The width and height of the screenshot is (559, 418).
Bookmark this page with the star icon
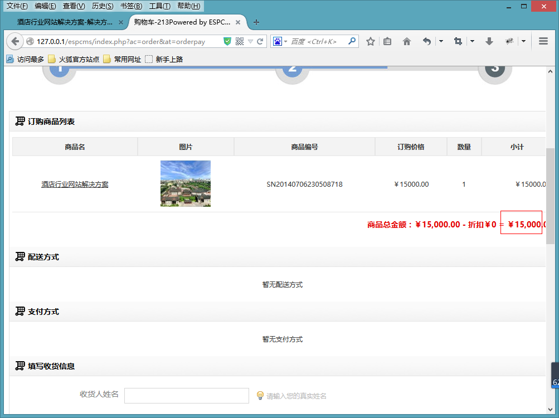tap(371, 41)
